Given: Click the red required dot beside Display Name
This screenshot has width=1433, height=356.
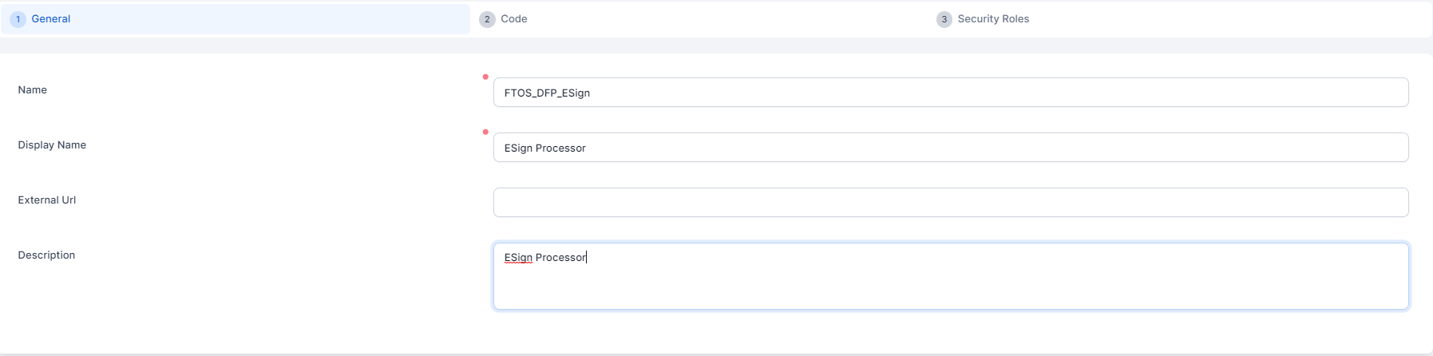Looking at the screenshot, I should [485, 133].
